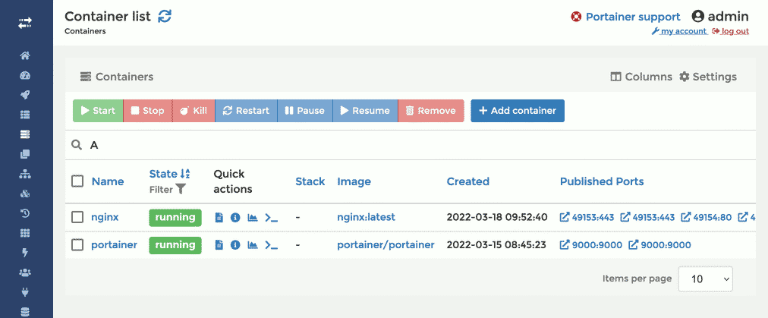The height and width of the screenshot is (318, 768).
Task: Click the Start button
Action: 98,111
